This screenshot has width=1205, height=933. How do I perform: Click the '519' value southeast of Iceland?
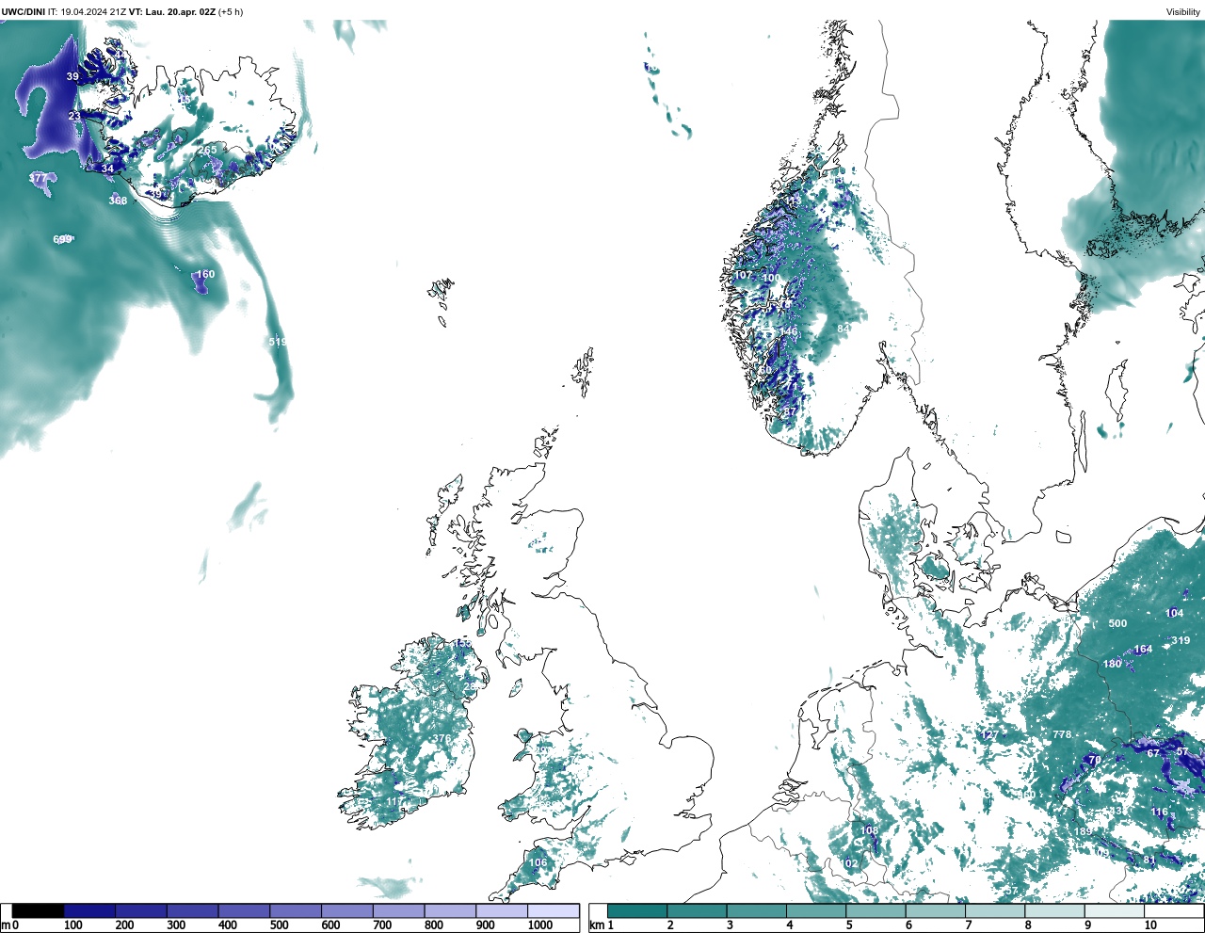point(278,342)
